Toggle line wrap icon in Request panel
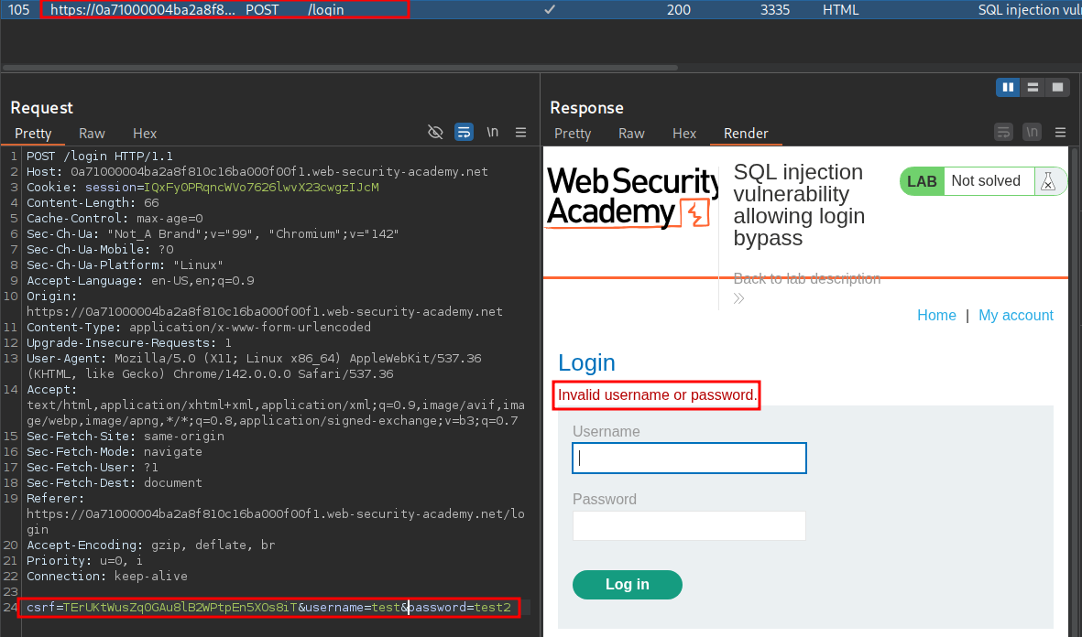 pos(464,133)
